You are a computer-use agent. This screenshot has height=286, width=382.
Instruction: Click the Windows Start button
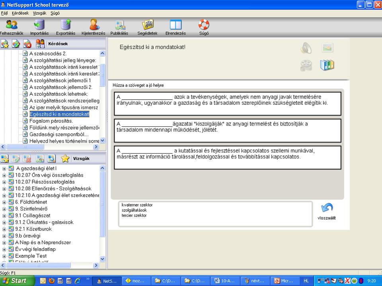[x=14, y=280]
